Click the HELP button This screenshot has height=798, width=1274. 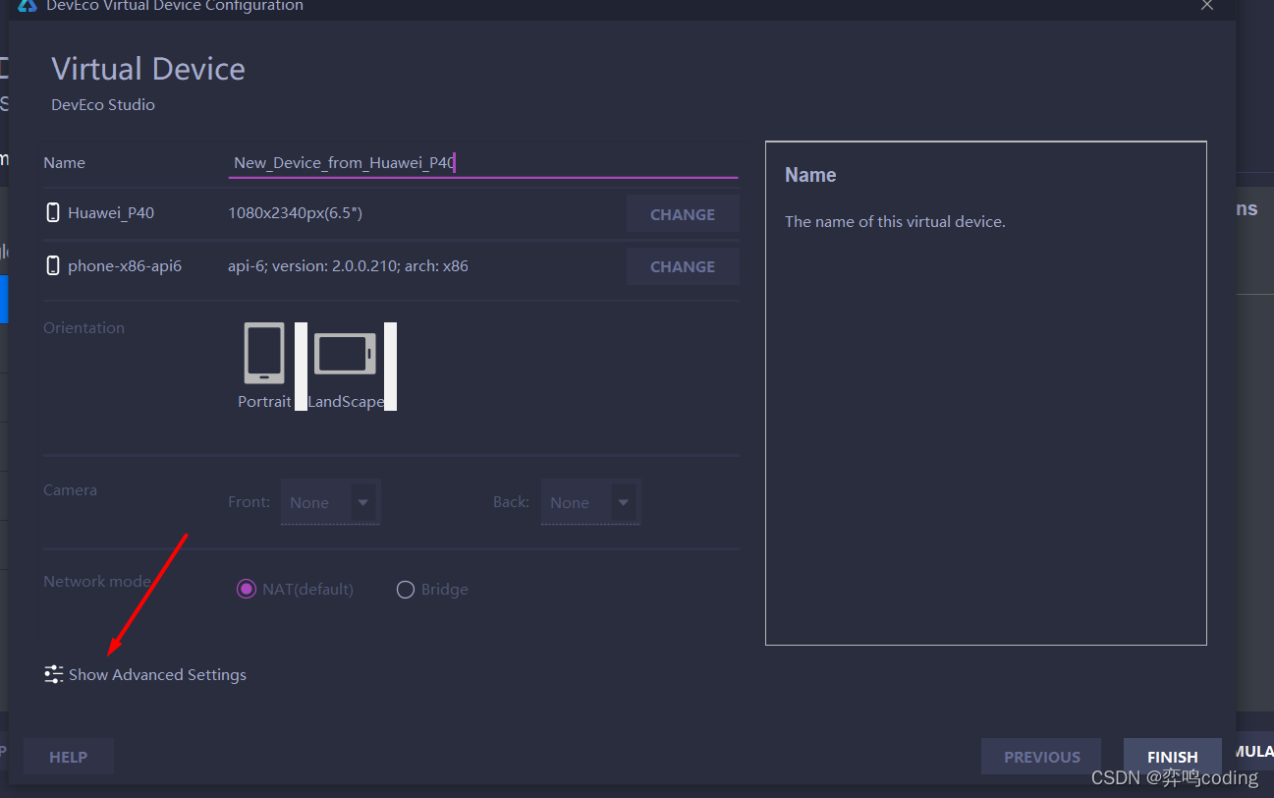click(x=69, y=757)
